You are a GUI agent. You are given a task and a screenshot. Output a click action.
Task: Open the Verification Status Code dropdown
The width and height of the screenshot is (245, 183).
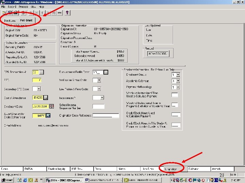point(99,80)
